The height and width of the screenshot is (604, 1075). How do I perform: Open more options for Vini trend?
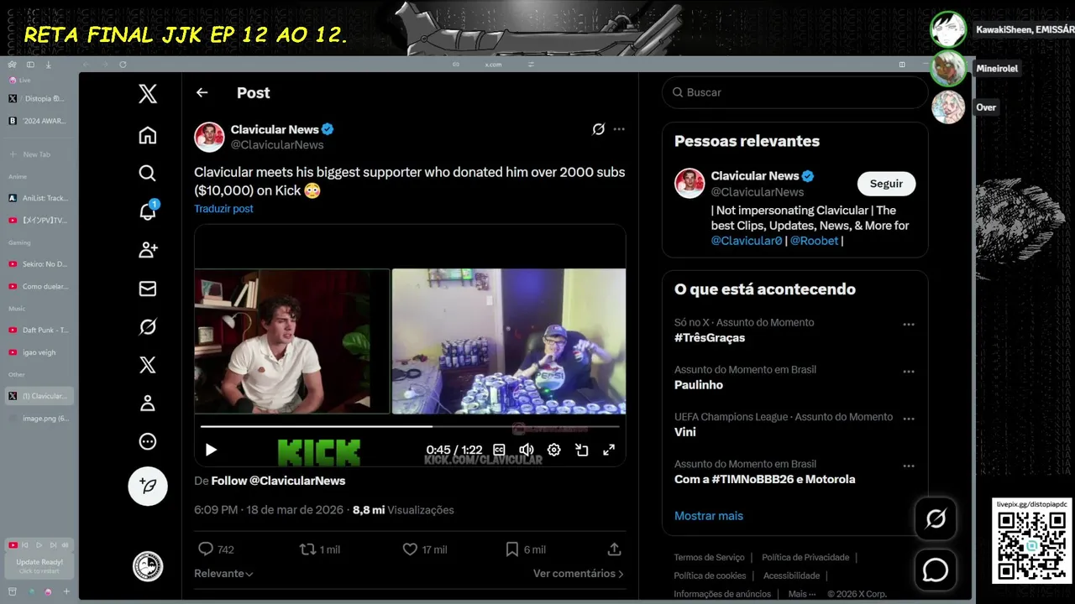coord(908,418)
